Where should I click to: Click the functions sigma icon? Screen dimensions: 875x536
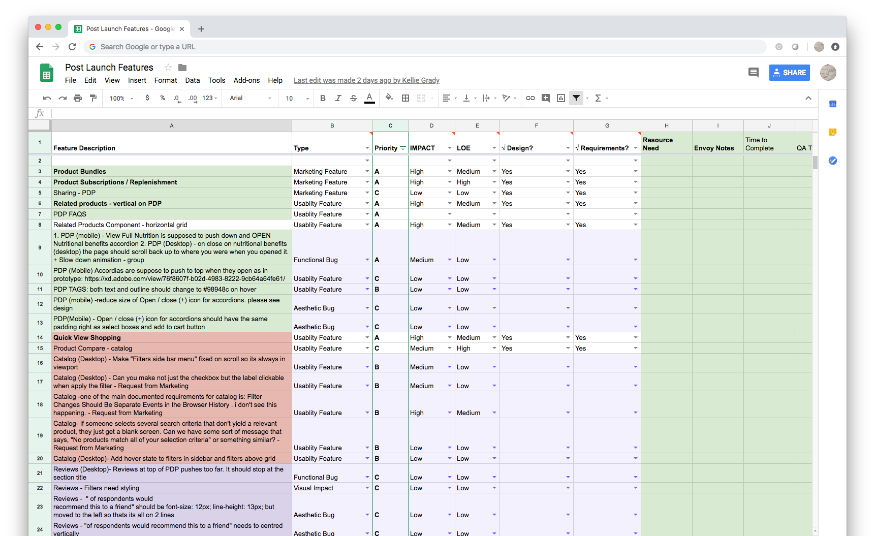(x=598, y=98)
